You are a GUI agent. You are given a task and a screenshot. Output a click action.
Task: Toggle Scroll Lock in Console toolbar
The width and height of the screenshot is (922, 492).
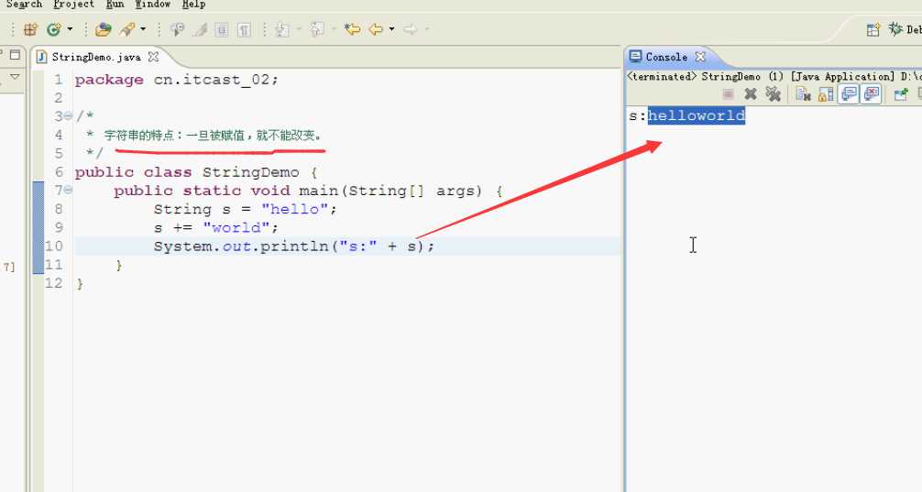(826, 94)
